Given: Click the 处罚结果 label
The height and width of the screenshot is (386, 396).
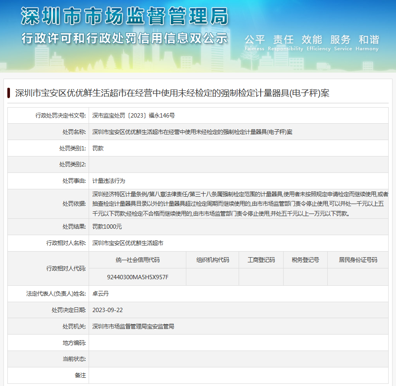Looking at the screenshot, I should point(74,226).
